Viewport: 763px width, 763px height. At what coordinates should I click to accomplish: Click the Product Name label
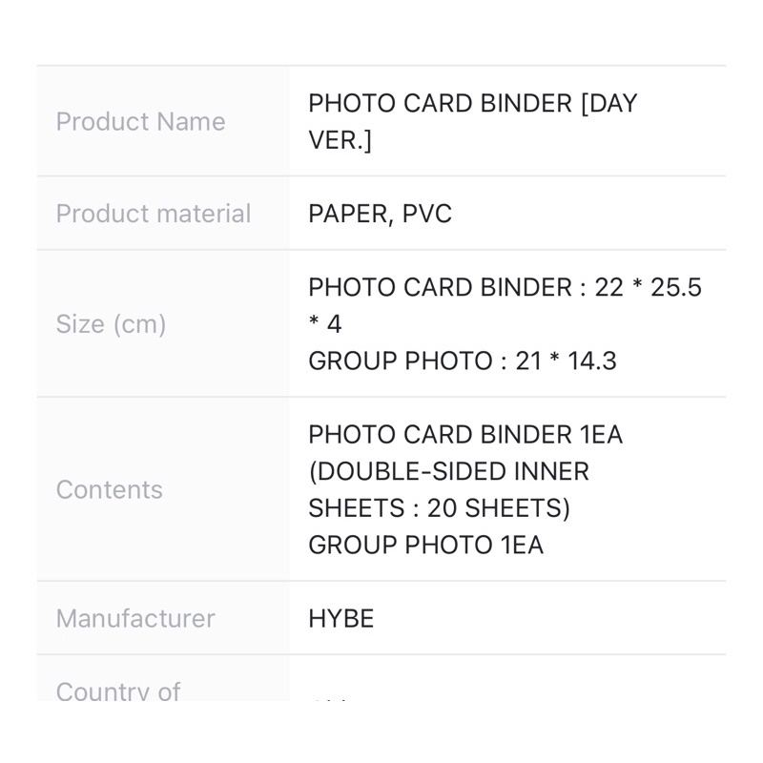point(140,122)
